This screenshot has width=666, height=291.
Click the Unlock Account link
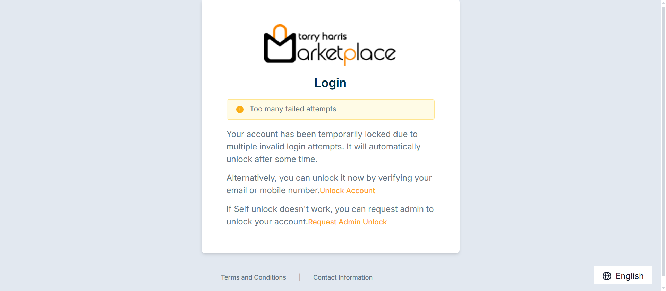[347, 191]
